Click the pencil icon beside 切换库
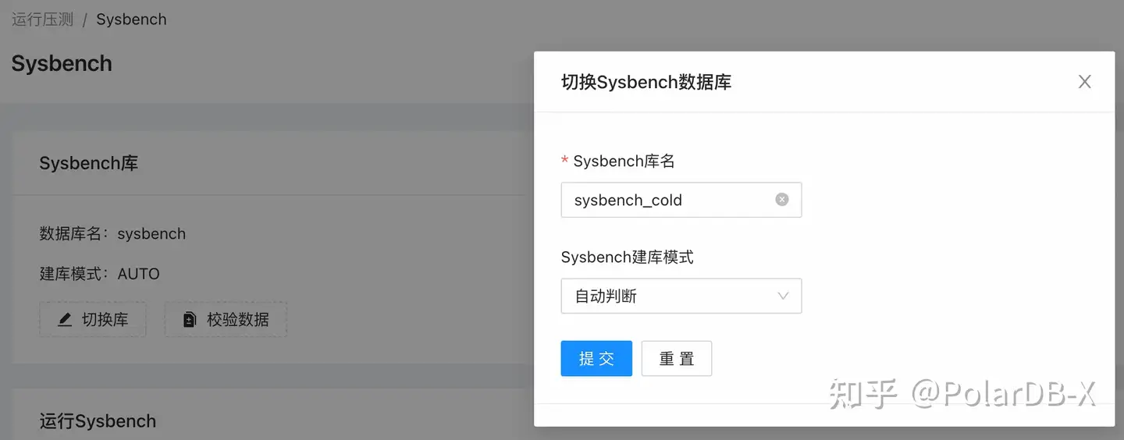The width and height of the screenshot is (1124, 440). [65, 320]
